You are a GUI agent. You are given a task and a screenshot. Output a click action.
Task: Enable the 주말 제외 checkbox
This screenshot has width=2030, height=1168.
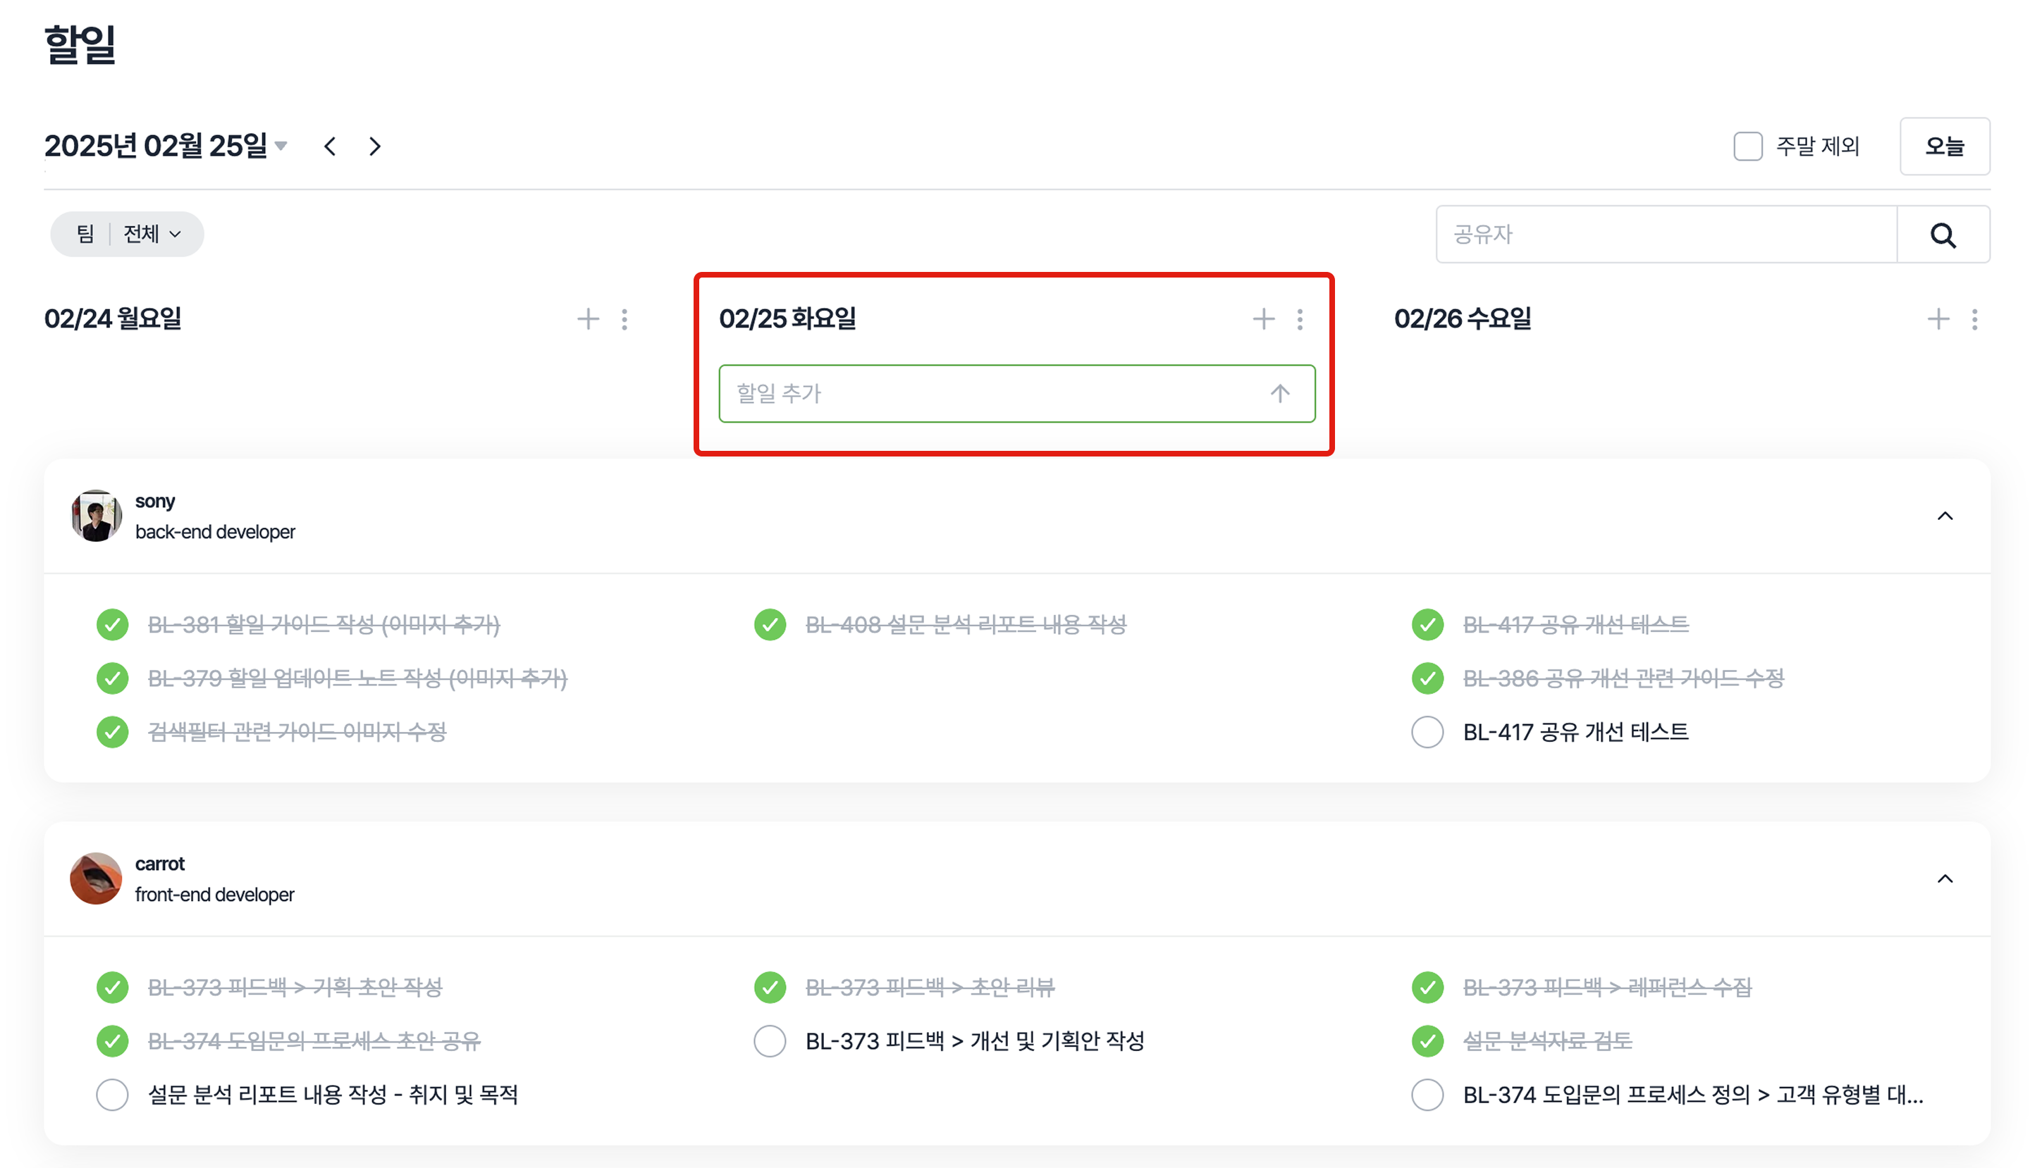coord(1747,147)
